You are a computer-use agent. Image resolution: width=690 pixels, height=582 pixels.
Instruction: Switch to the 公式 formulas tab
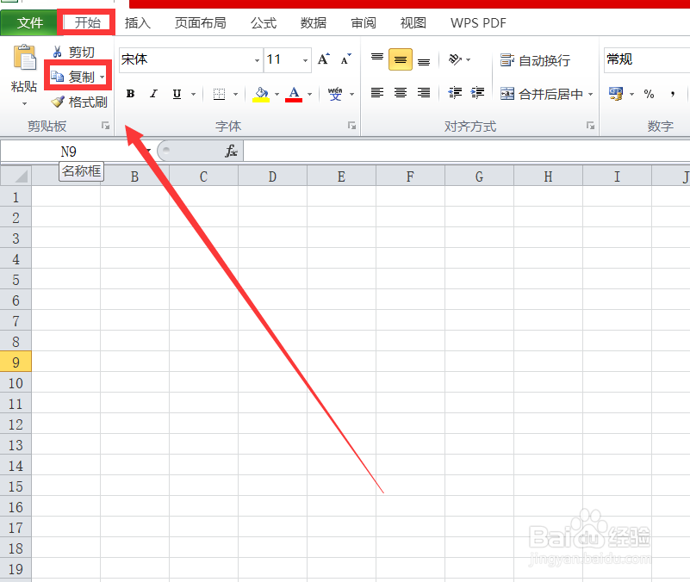pyautogui.click(x=263, y=22)
